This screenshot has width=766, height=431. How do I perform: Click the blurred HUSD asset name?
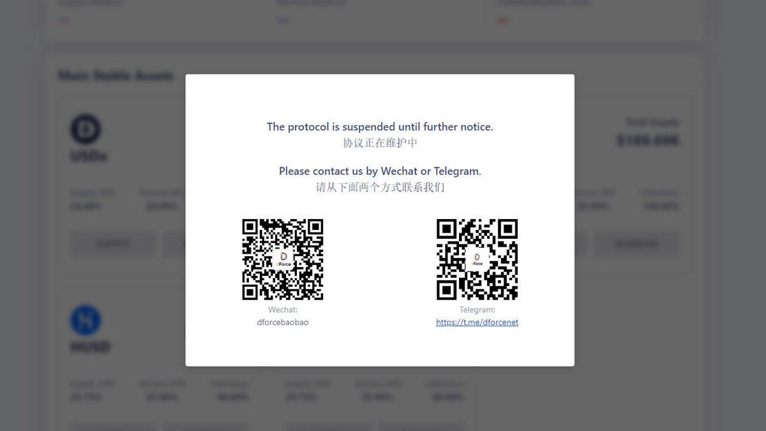(x=90, y=347)
